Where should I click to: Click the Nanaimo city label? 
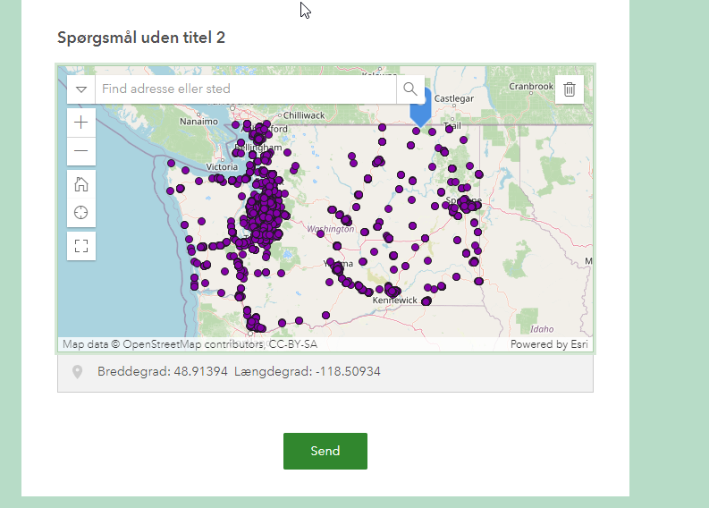(x=199, y=122)
